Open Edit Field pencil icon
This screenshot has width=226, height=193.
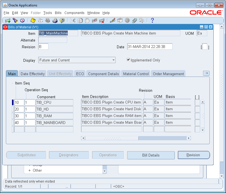(x=112, y=20)
